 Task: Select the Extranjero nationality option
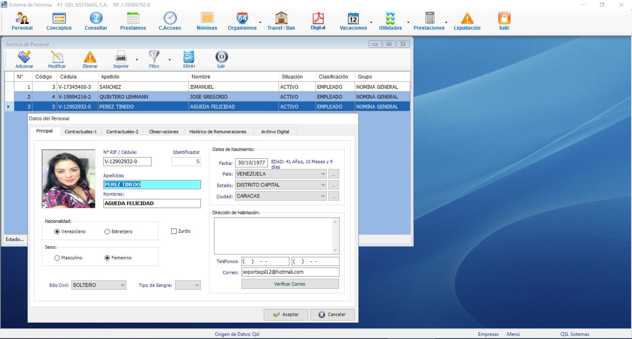tap(118, 232)
